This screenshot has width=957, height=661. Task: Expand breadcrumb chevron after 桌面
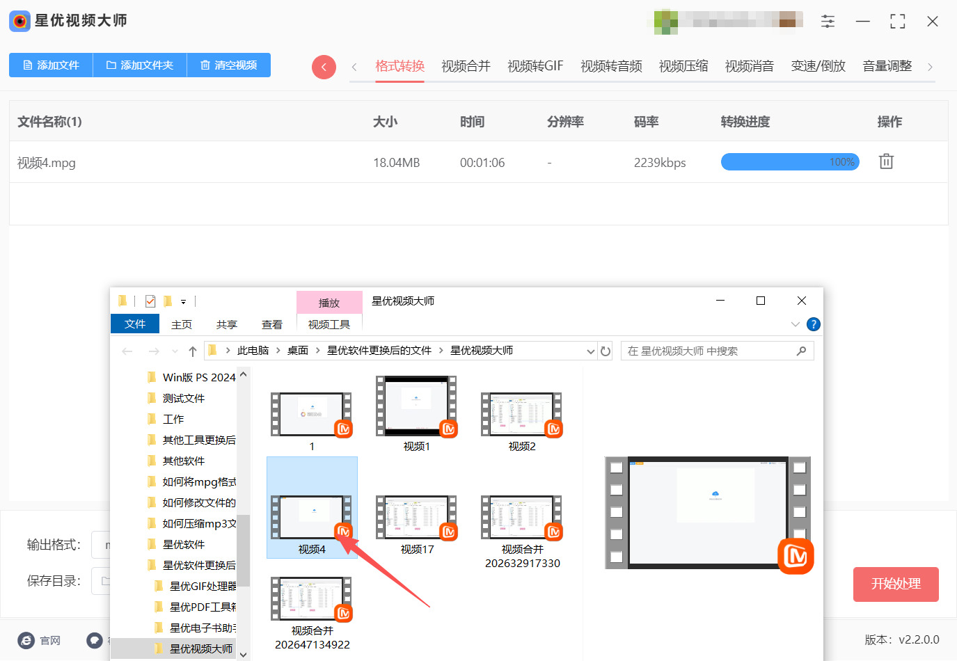tap(318, 351)
